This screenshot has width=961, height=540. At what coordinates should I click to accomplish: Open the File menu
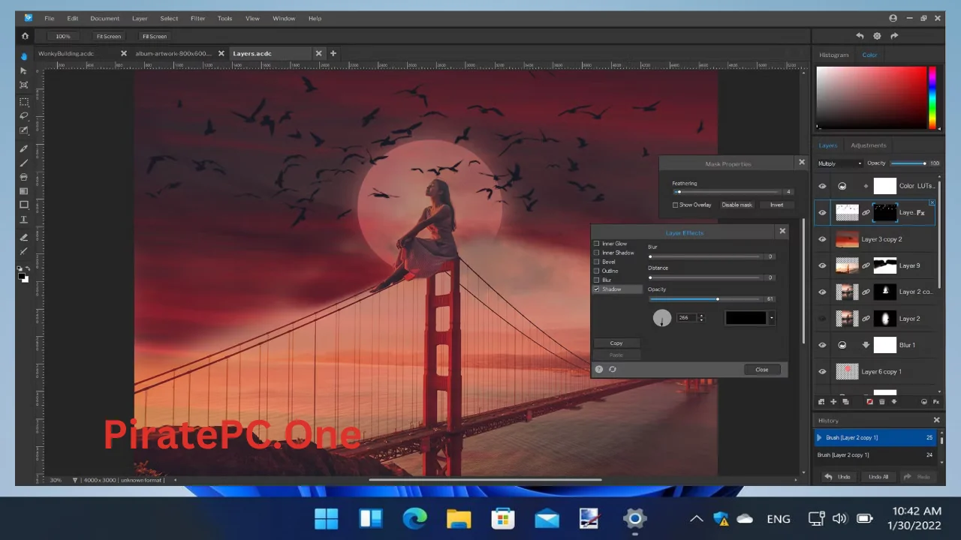[50, 18]
